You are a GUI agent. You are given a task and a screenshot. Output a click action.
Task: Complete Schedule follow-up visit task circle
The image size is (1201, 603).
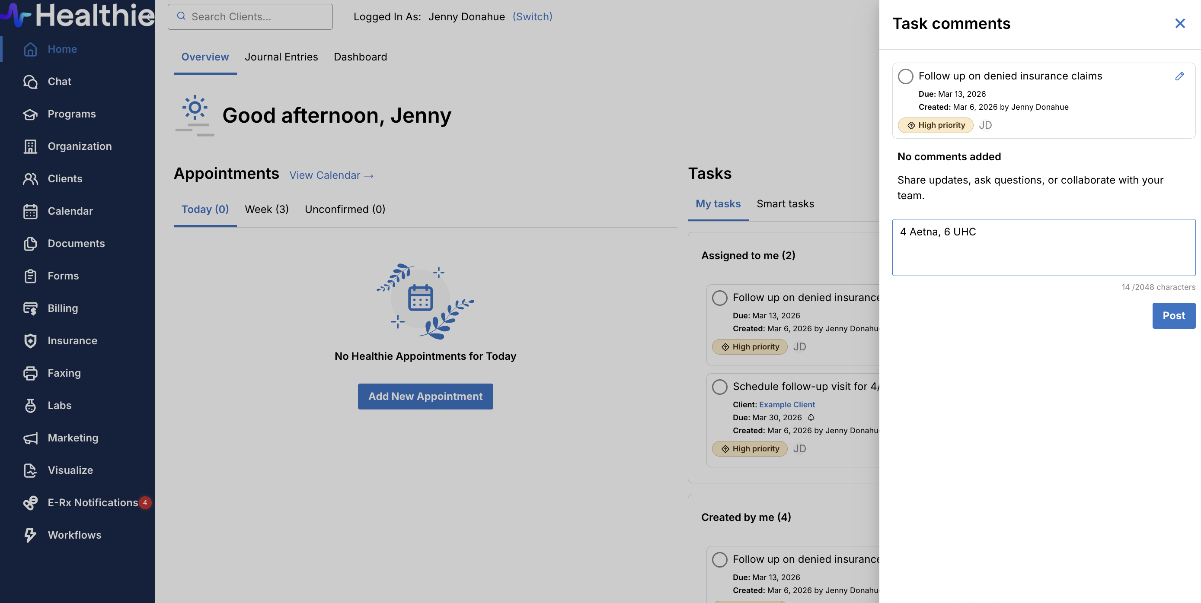coord(719,387)
